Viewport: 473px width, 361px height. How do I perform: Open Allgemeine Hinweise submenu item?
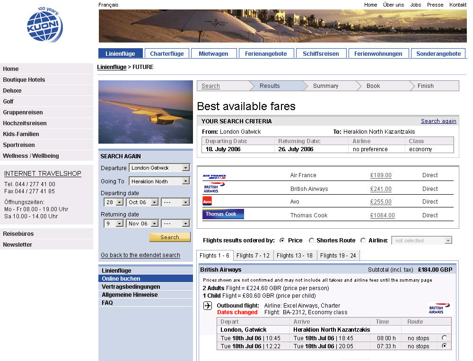(x=146, y=294)
